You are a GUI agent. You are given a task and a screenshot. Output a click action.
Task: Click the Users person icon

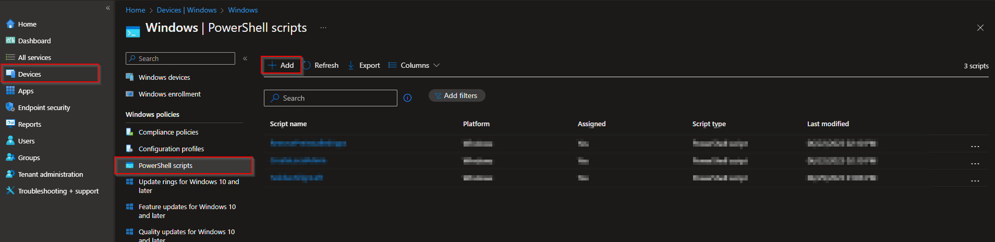tap(10, 141)
